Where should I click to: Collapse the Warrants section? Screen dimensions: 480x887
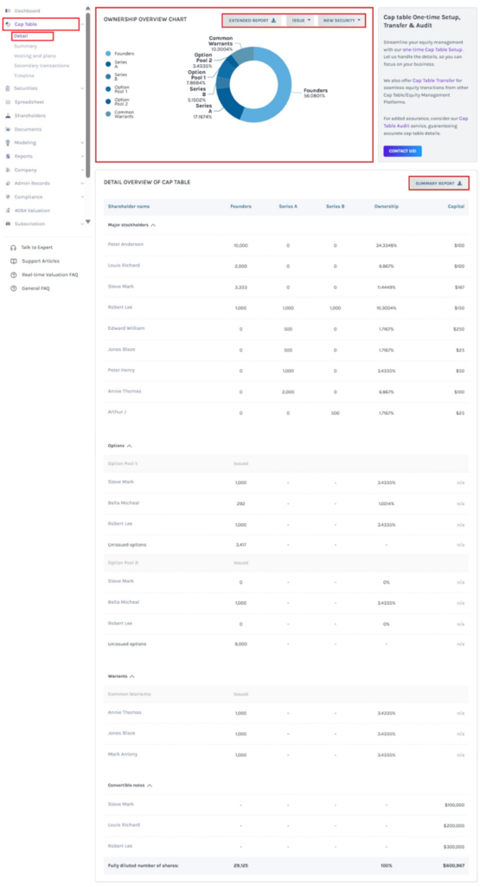tap(132, 676)
